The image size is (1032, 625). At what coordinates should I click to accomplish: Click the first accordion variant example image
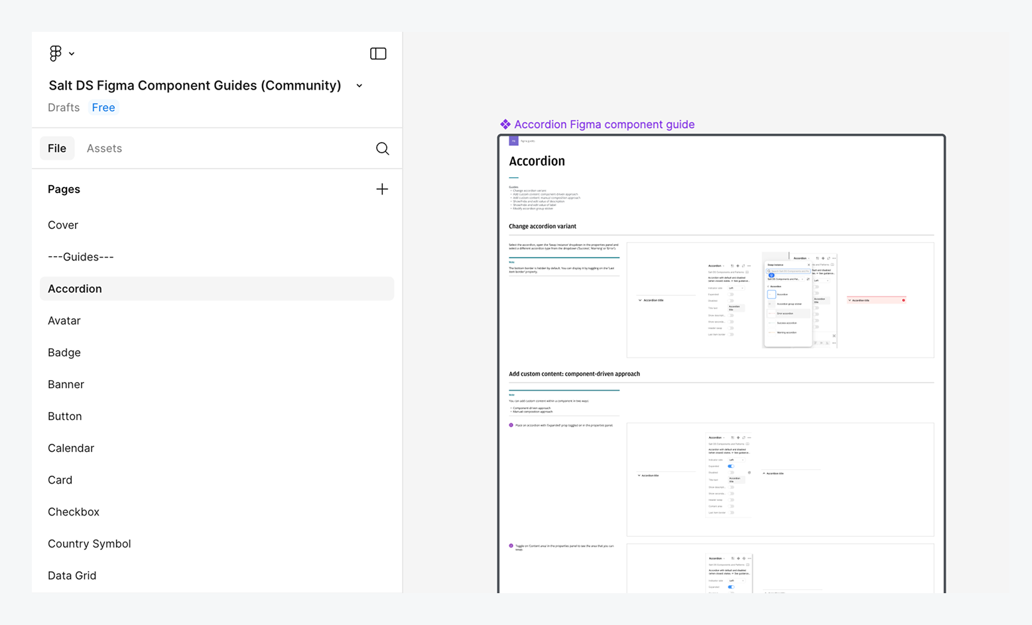tap(780, 300)
